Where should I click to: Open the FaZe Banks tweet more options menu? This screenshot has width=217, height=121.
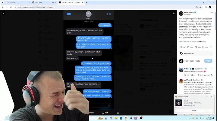tap(212, 12)
